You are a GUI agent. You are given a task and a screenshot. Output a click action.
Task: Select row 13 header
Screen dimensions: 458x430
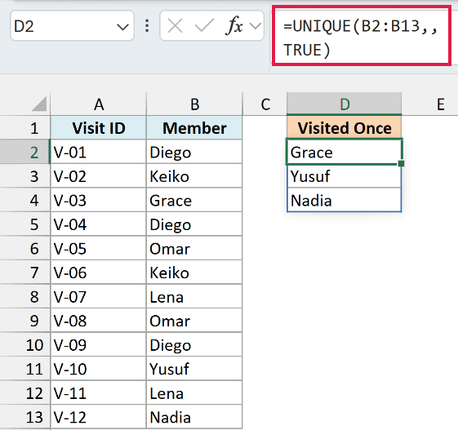[25, 417]
